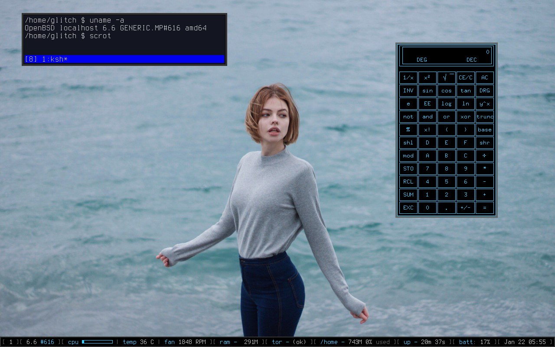
Task: Click the decimal point button
Action: click(x=447, y=208)
